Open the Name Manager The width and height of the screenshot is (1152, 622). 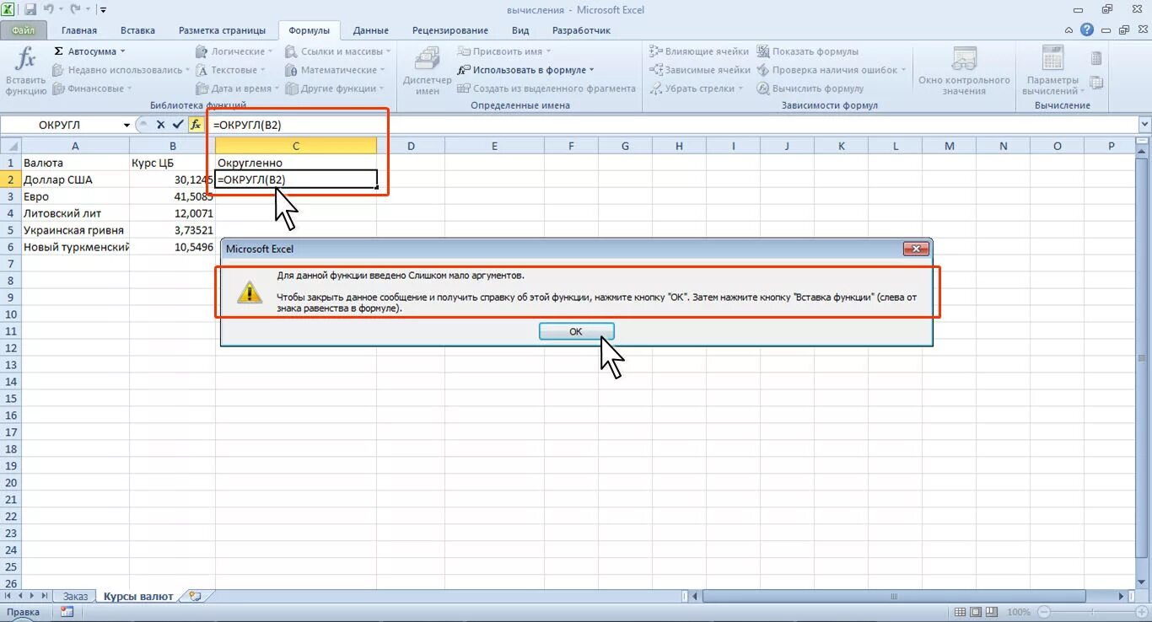point(428,72)
